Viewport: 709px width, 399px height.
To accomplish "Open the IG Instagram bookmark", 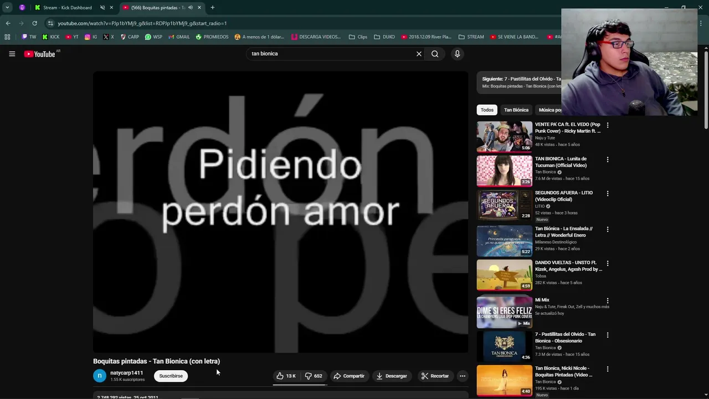I will coord(91,37).
